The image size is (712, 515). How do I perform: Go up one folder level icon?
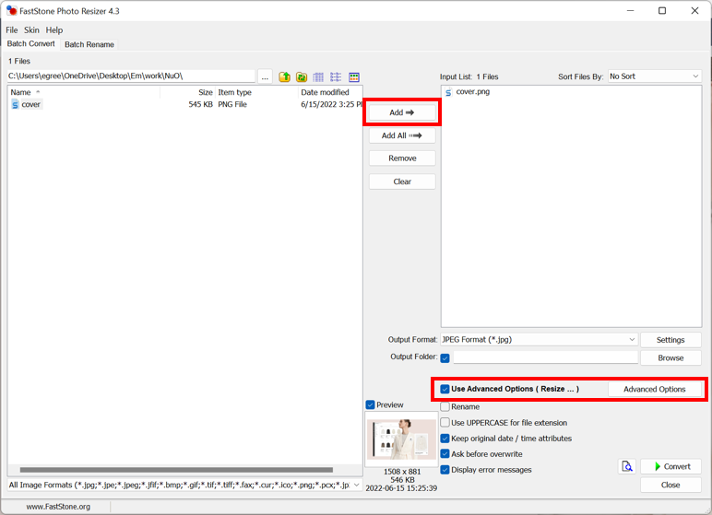click(x=285, y=77)
